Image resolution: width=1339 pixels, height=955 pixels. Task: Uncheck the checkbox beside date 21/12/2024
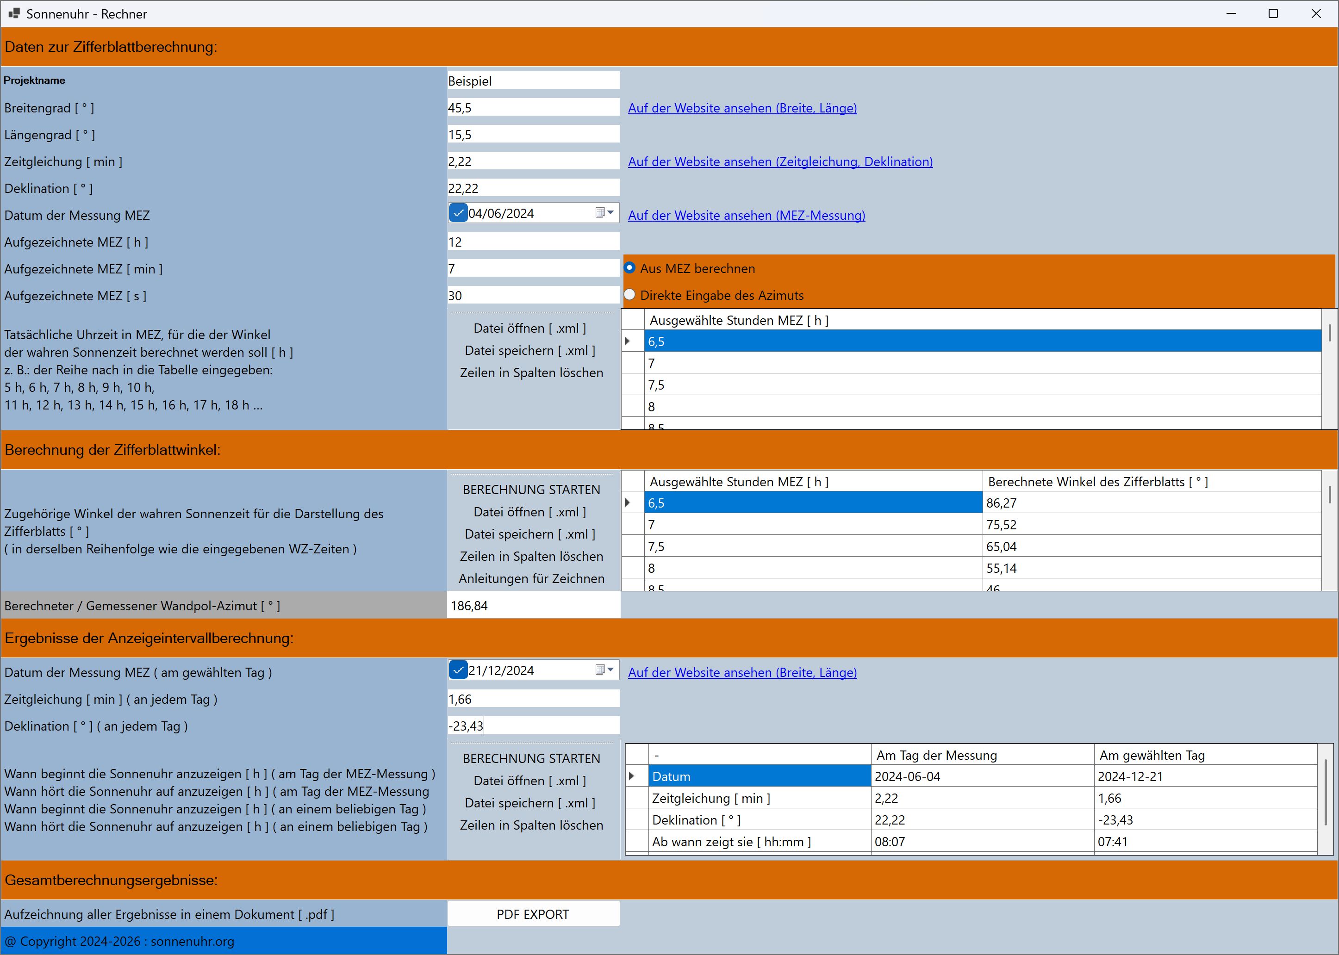[458, 670]
